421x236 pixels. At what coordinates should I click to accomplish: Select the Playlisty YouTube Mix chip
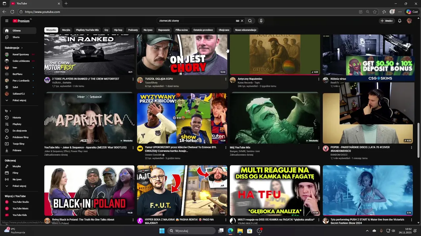(x=87, y=30)
